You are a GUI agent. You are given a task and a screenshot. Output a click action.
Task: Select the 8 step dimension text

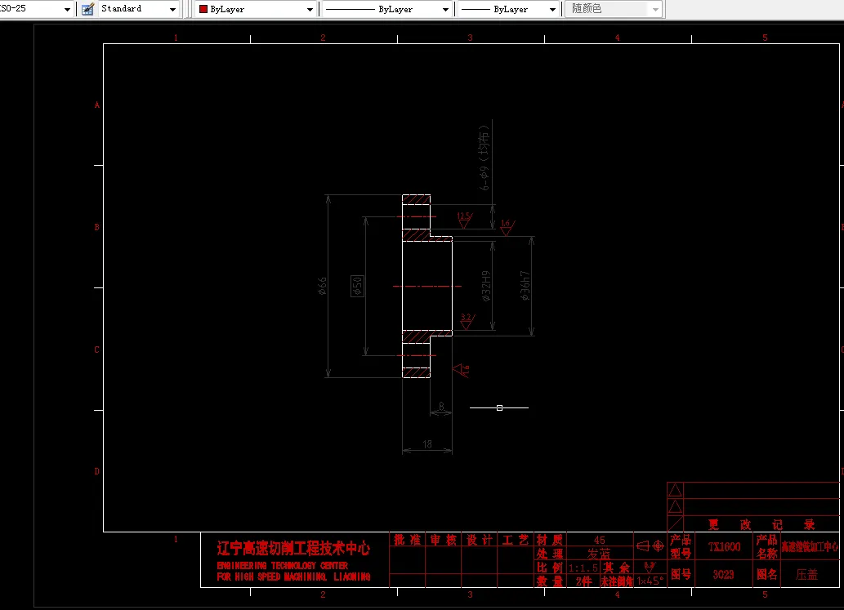pyautogui.click(x=441, y=406)
